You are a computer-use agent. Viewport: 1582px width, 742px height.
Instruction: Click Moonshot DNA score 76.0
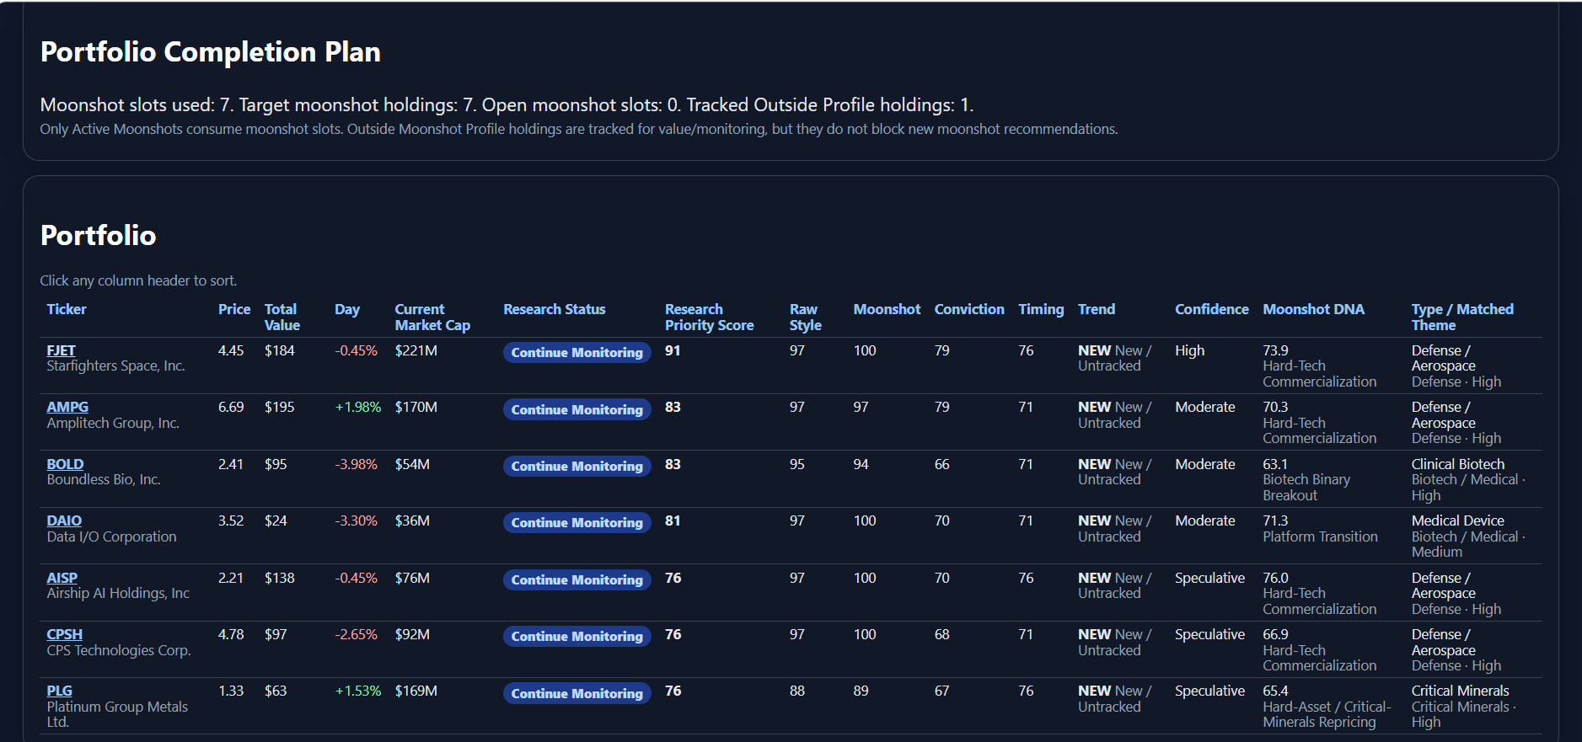1275,578
